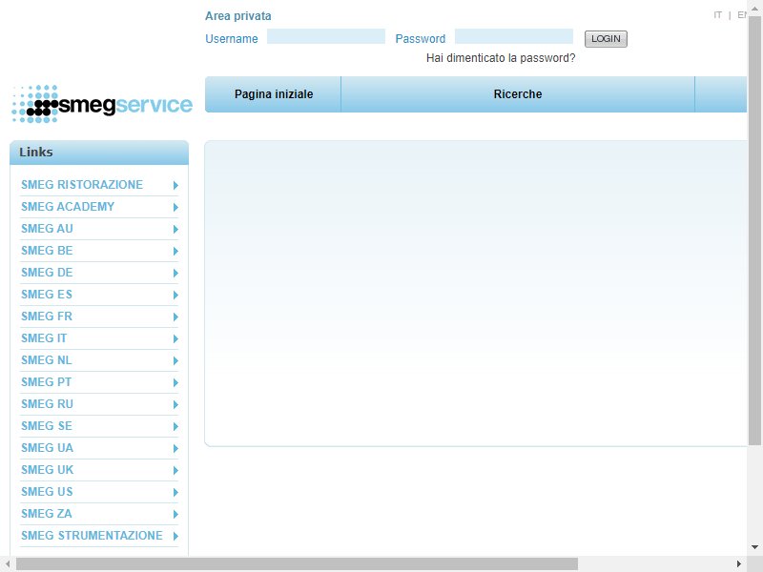
Task: Open the Pagina iniziale tab
Action: pos(274,94)
